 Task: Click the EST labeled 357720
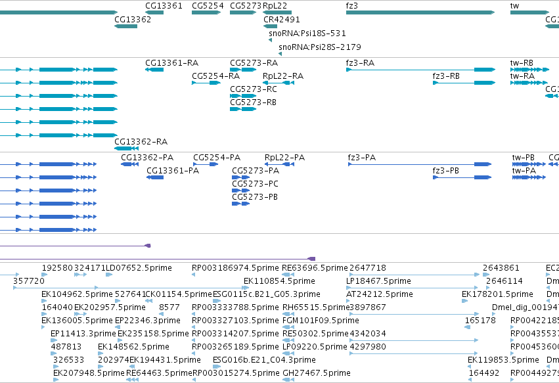(x=29, y=281)
